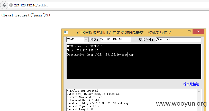Click 'Server: Microsoft-IIS/6.0' response line

pyautogui.click(x=86, y=97)
